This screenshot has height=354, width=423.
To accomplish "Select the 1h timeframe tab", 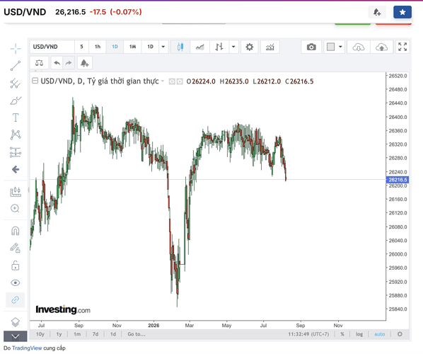I will coord(98,47).
